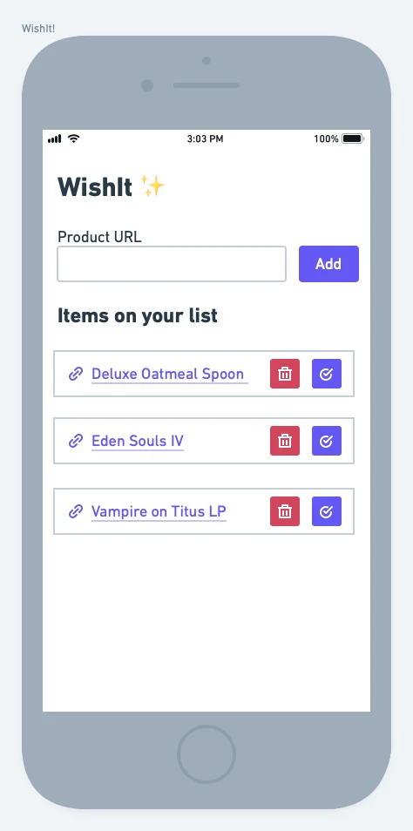Tap the phone's round home button
This screenshot has width=413, height=831.
coord(206,753)
